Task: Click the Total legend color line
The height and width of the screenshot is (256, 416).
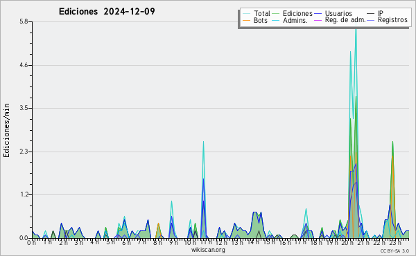Action: pos(246,14)
